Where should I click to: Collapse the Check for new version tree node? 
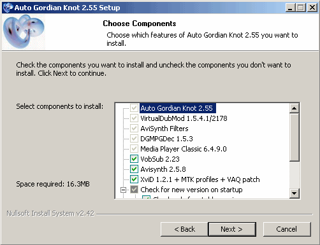coord(123,190)
